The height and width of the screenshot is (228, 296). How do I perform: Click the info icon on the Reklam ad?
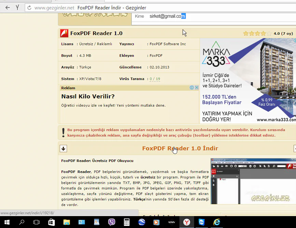click(x=192, y=88)
